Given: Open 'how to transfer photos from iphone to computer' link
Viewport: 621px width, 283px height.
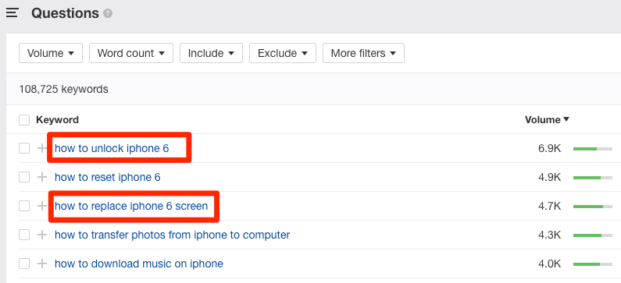Looking at the screenshot, I should 173,235.
